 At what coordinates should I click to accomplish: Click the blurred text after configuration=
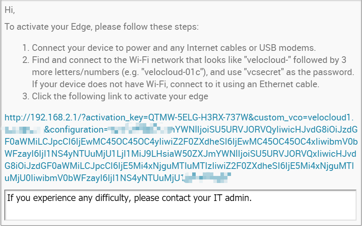[140, 129]
